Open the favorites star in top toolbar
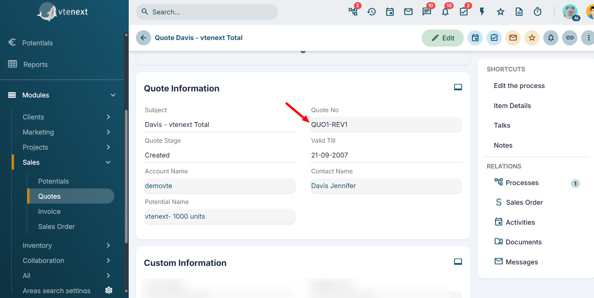The image size is (594, 298). (x=500, y=12)
